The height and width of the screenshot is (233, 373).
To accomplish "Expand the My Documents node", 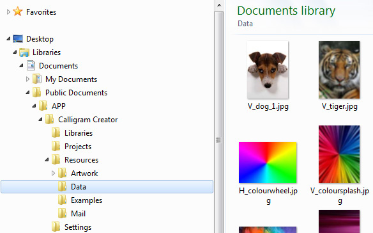I will [x=27, y=79].
